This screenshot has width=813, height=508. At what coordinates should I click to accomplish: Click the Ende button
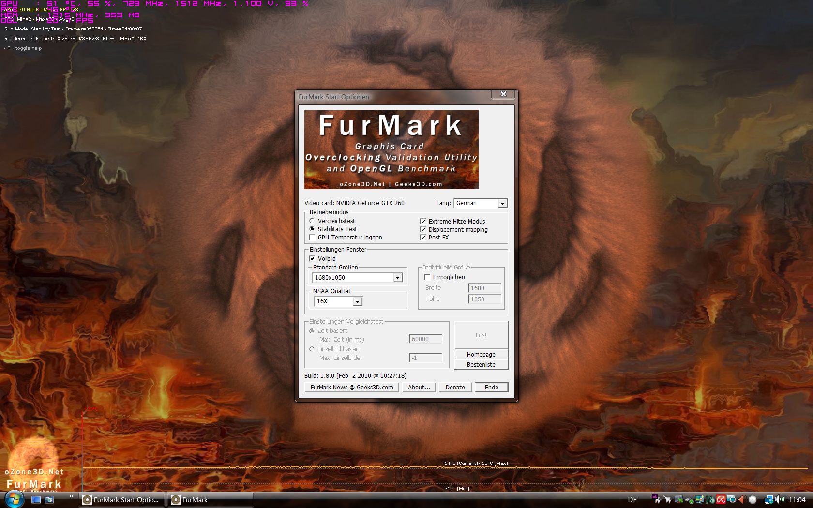tap(492, 388)
